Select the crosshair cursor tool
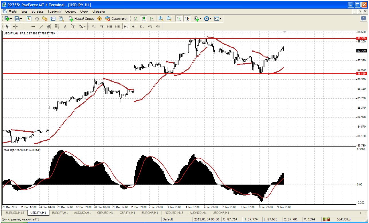 15,26
